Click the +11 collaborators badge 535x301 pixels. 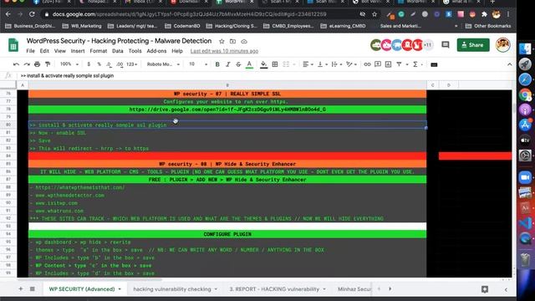coord(427,44)
